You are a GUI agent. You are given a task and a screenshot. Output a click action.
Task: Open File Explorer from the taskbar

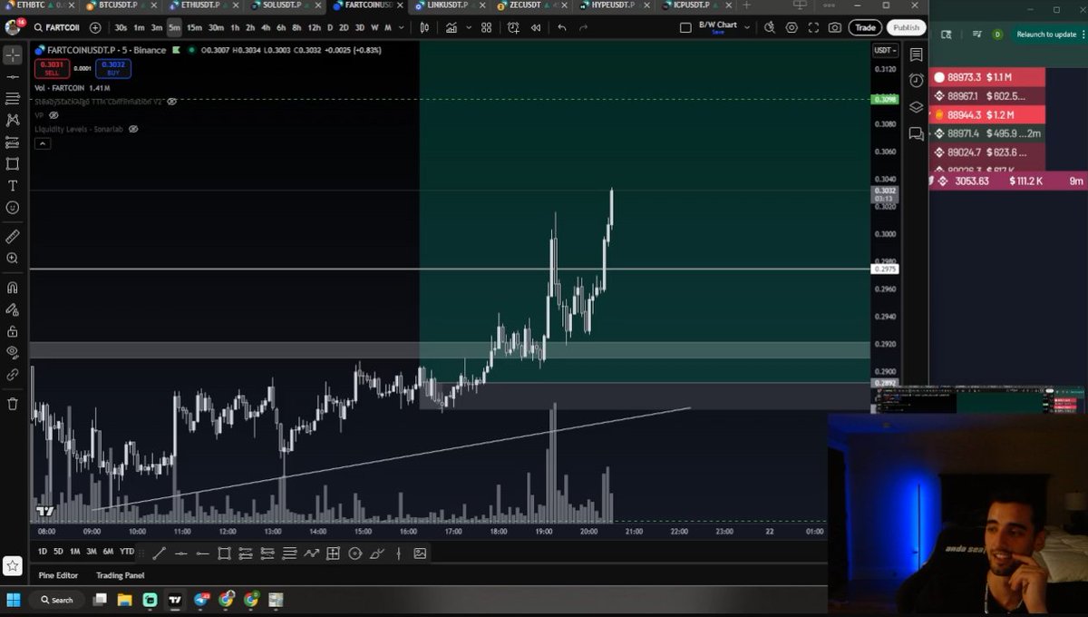click(125, 600)
